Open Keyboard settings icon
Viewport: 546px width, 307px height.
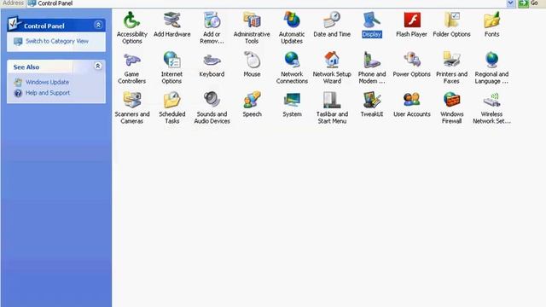tap(212, 60)
